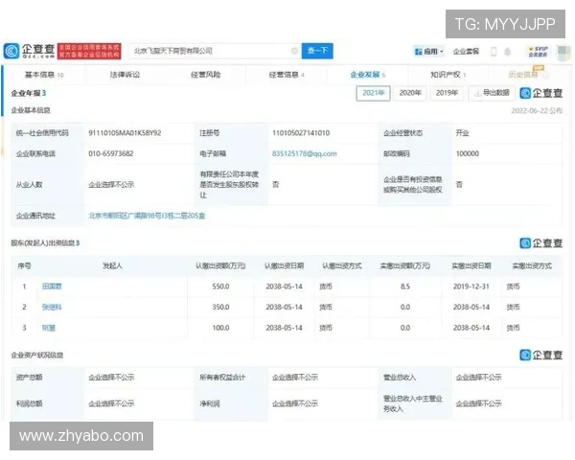Click the subscribed amount 350.0
575x460 pixels.
pyautogui.click(x=220, y=307)
